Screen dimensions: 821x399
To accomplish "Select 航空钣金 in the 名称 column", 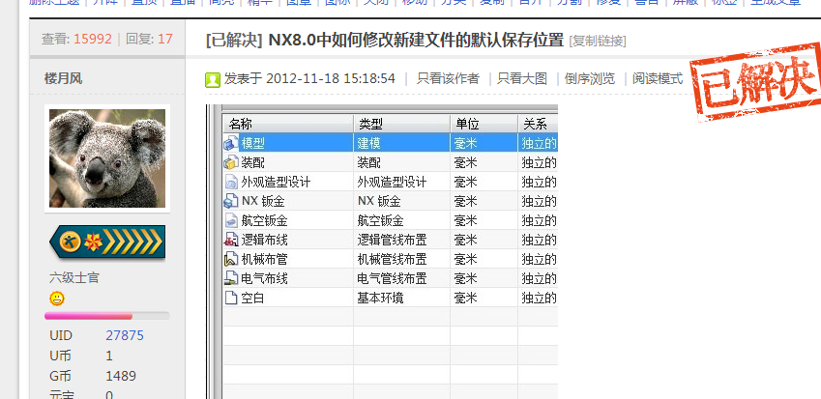I will pos(264,220).
